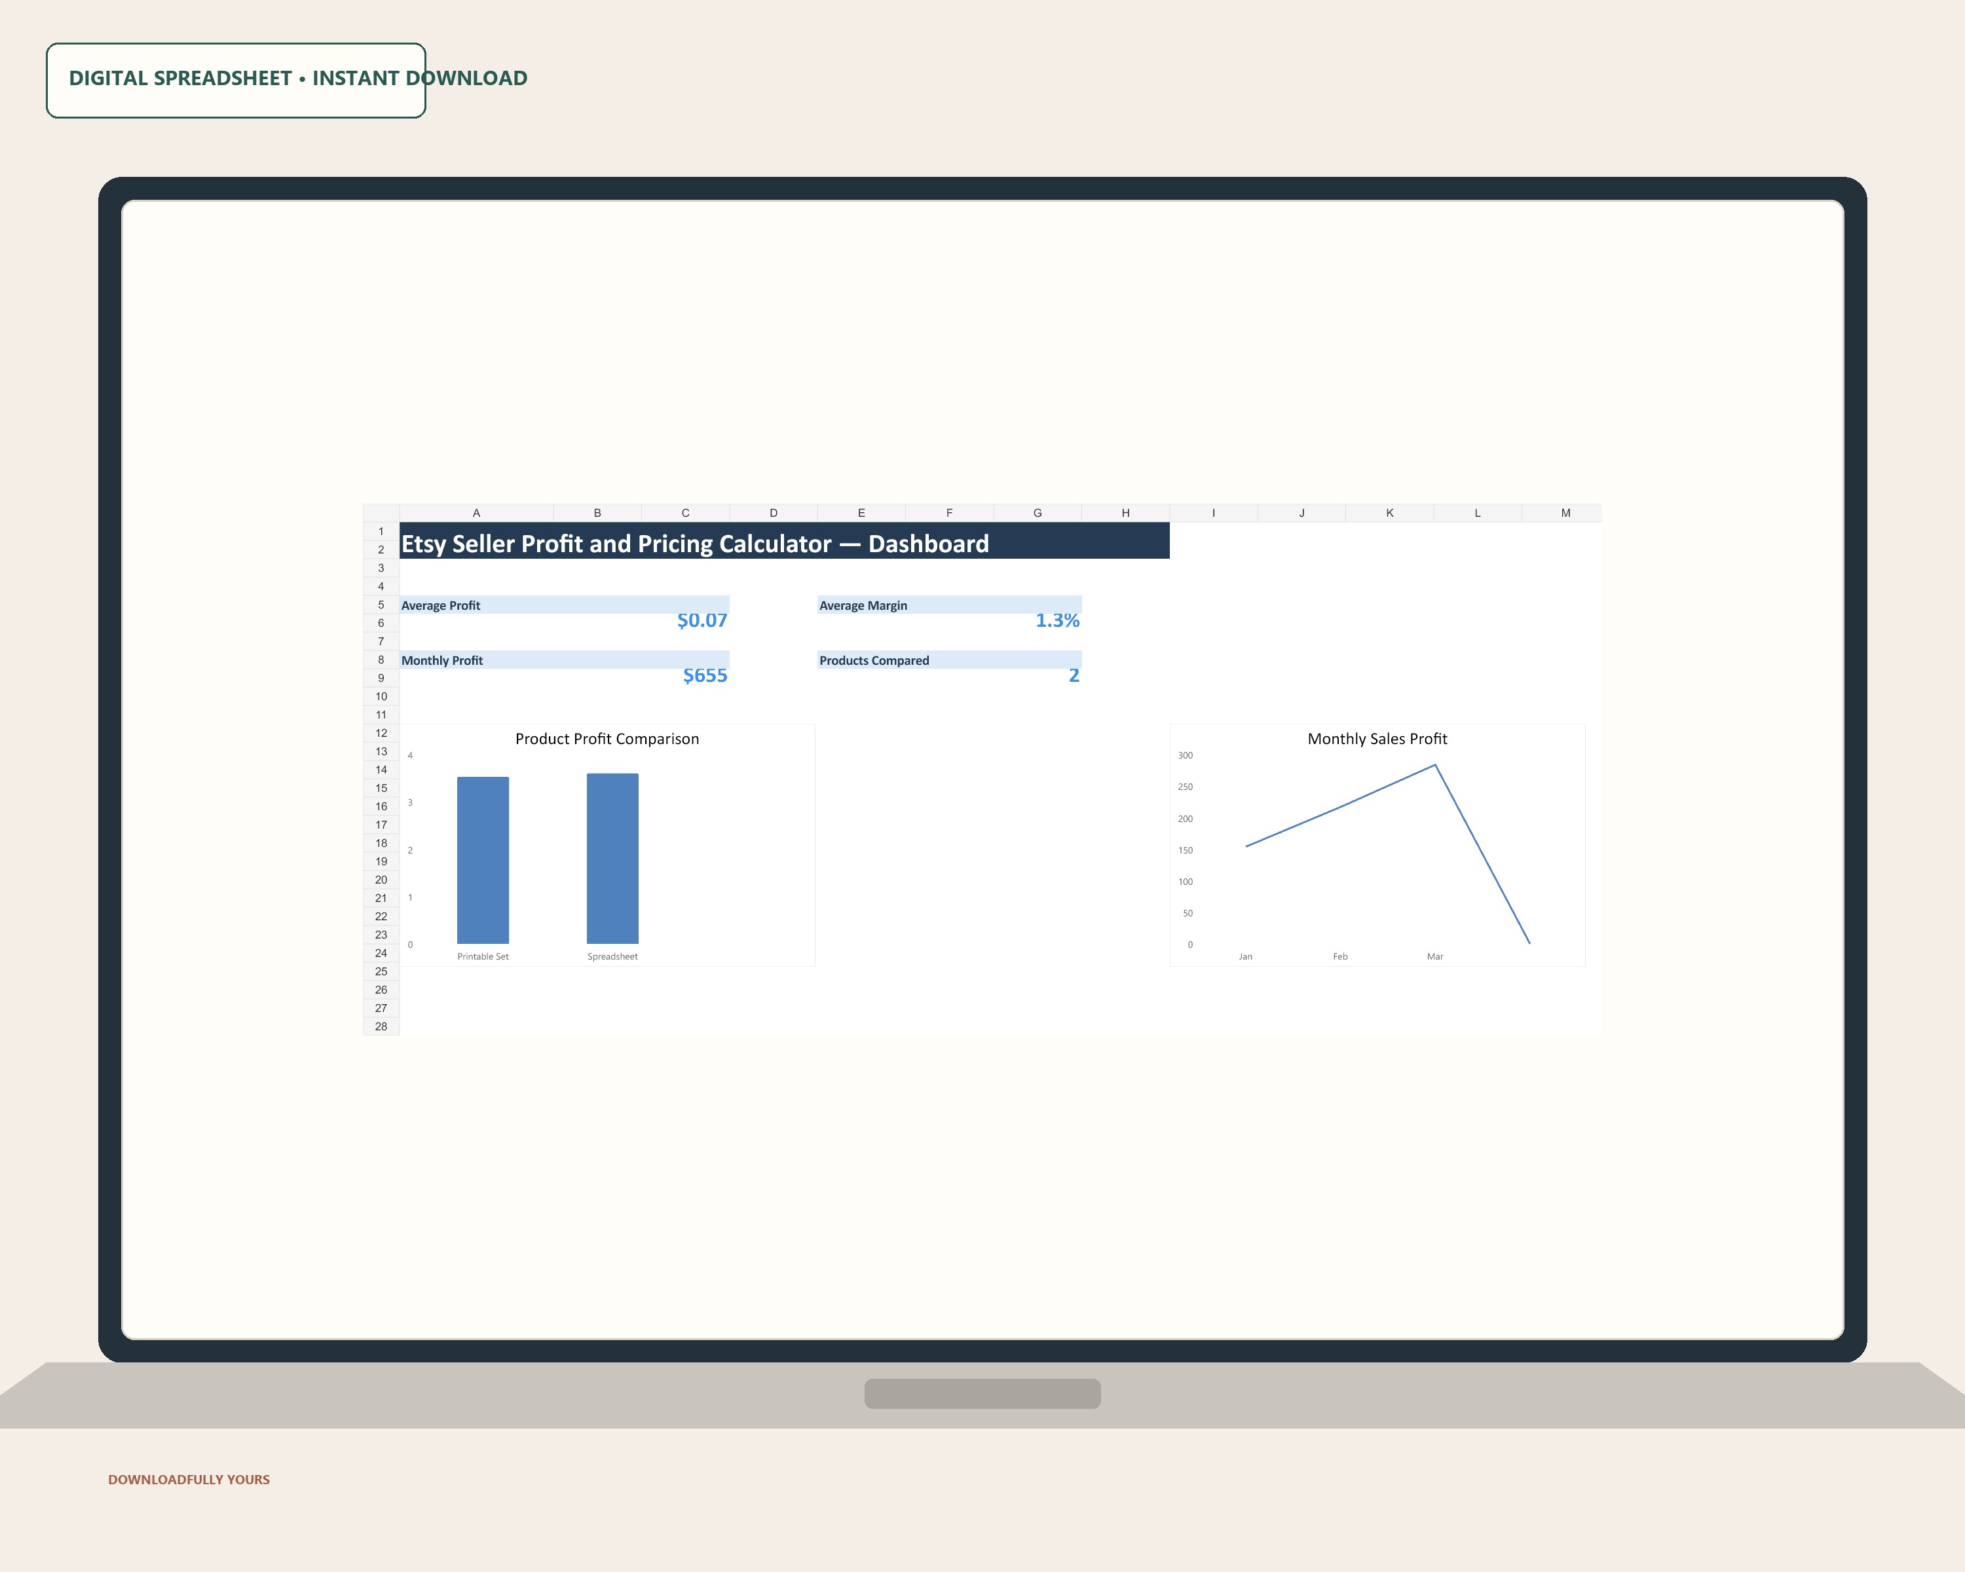The width and height of the screenshot is (1965, 1572).
Task: Click the 'Jan' axis label
Action: [1245, 957]
